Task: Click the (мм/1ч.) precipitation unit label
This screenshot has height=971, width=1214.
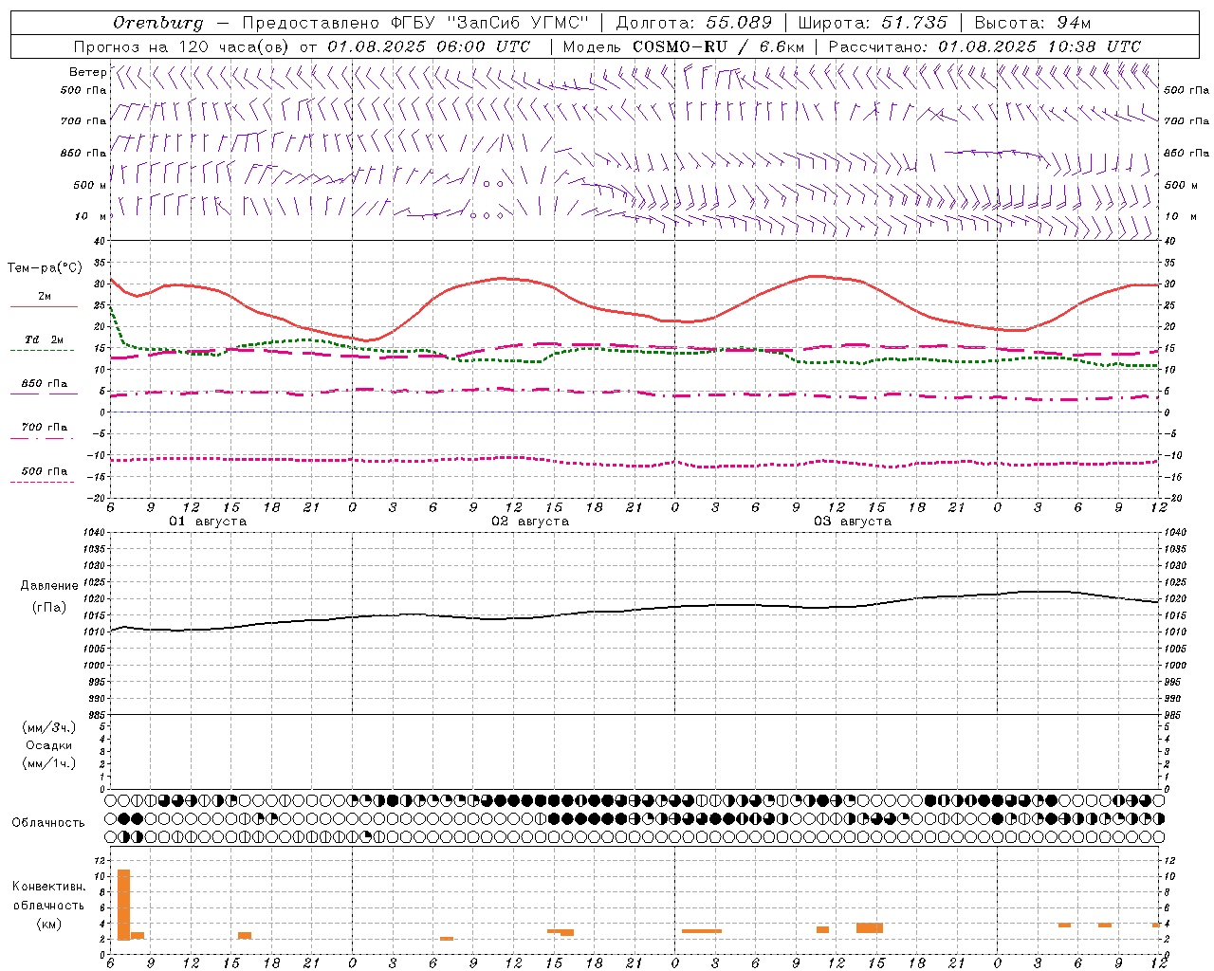Action: click(48, 763)
